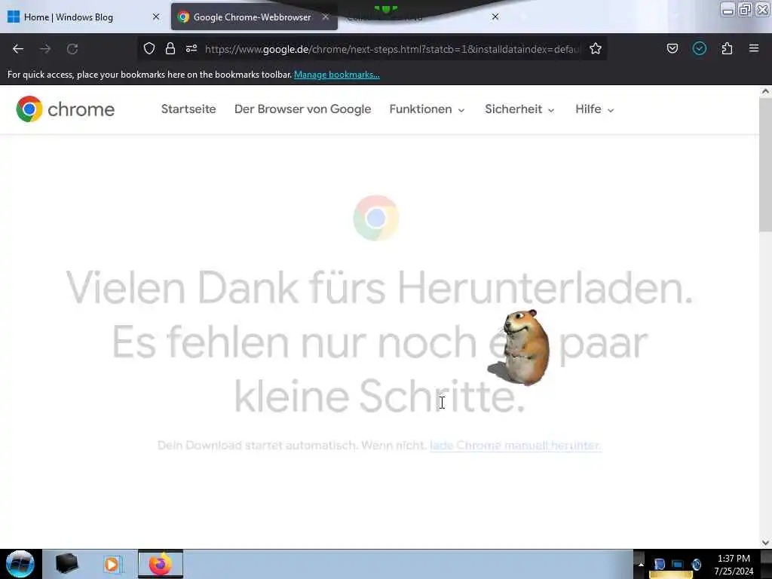Open the black box taskbar application
The height and width of the screenshot is (579, 772).
pyautogui.click(x=66, y=564)
